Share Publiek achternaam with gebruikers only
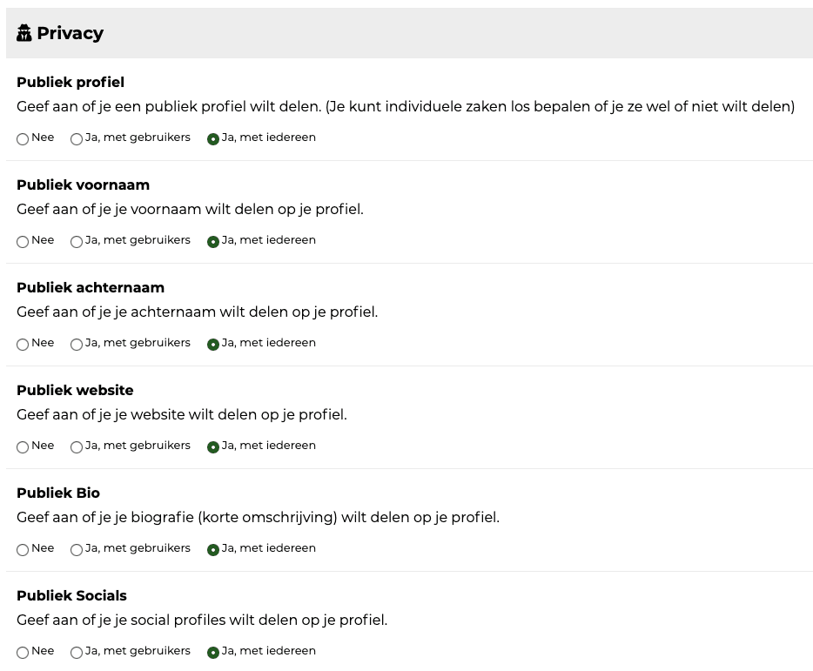The height and width of the screenshot is (671, 813). pos(77,345)
